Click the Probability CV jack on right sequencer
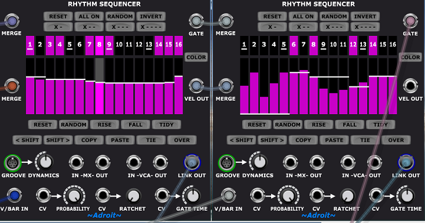 (258, 195)
